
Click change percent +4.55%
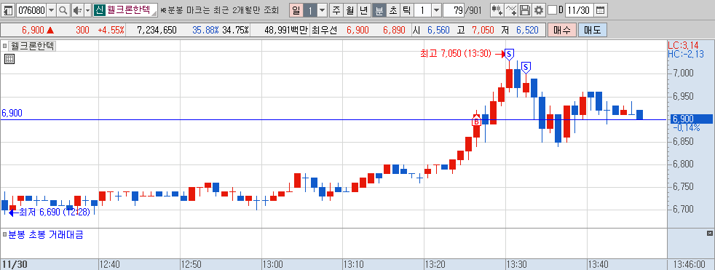[x=111, y=30]
